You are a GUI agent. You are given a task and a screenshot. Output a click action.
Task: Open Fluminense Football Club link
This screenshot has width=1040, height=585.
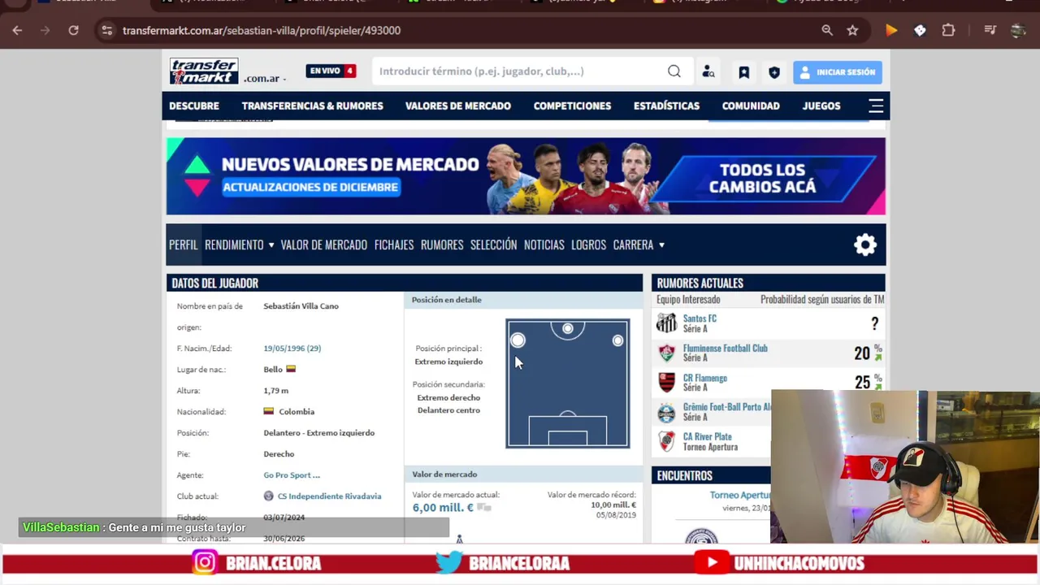click(725, 349)
